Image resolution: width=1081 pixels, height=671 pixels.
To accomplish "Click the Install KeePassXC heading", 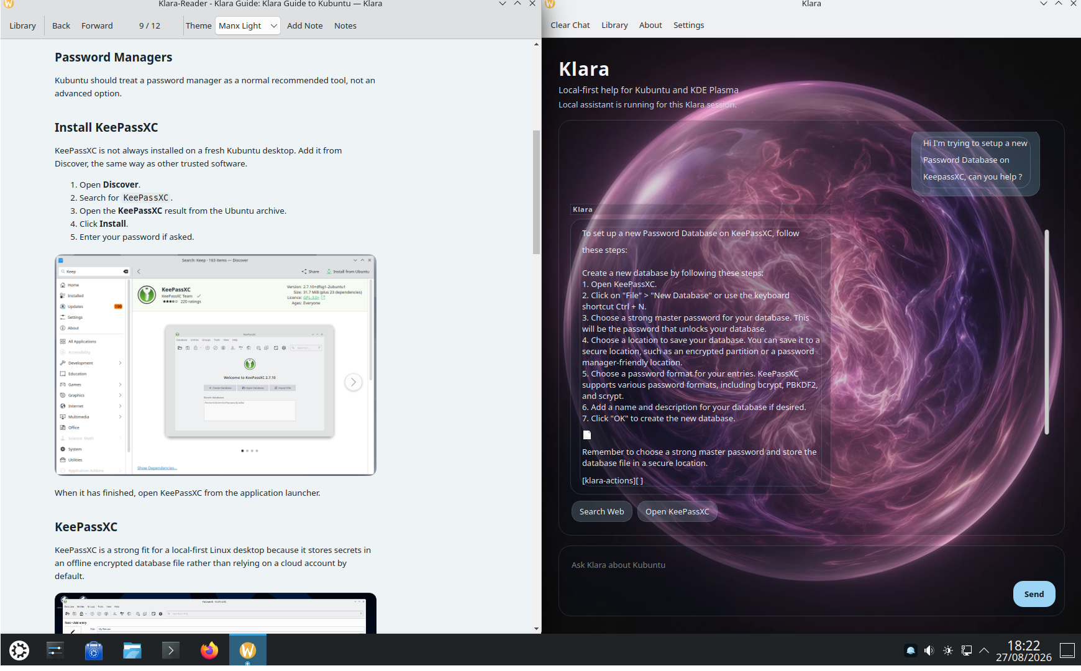I will [x=106, y=127].
